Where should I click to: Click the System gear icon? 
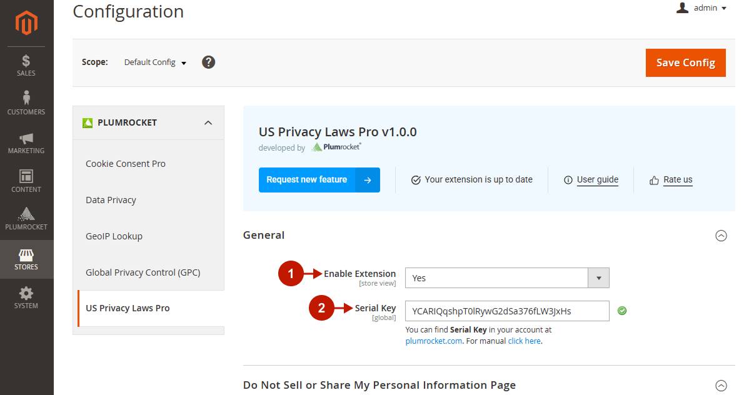coord(26,294)
